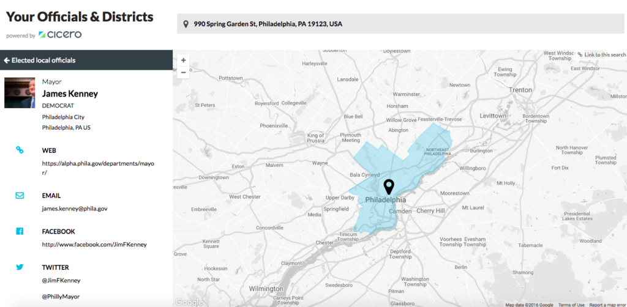Screen dimensions: 627x307
Task: Click the Your Officials & Districts title
Action: [x=80, y=17]
